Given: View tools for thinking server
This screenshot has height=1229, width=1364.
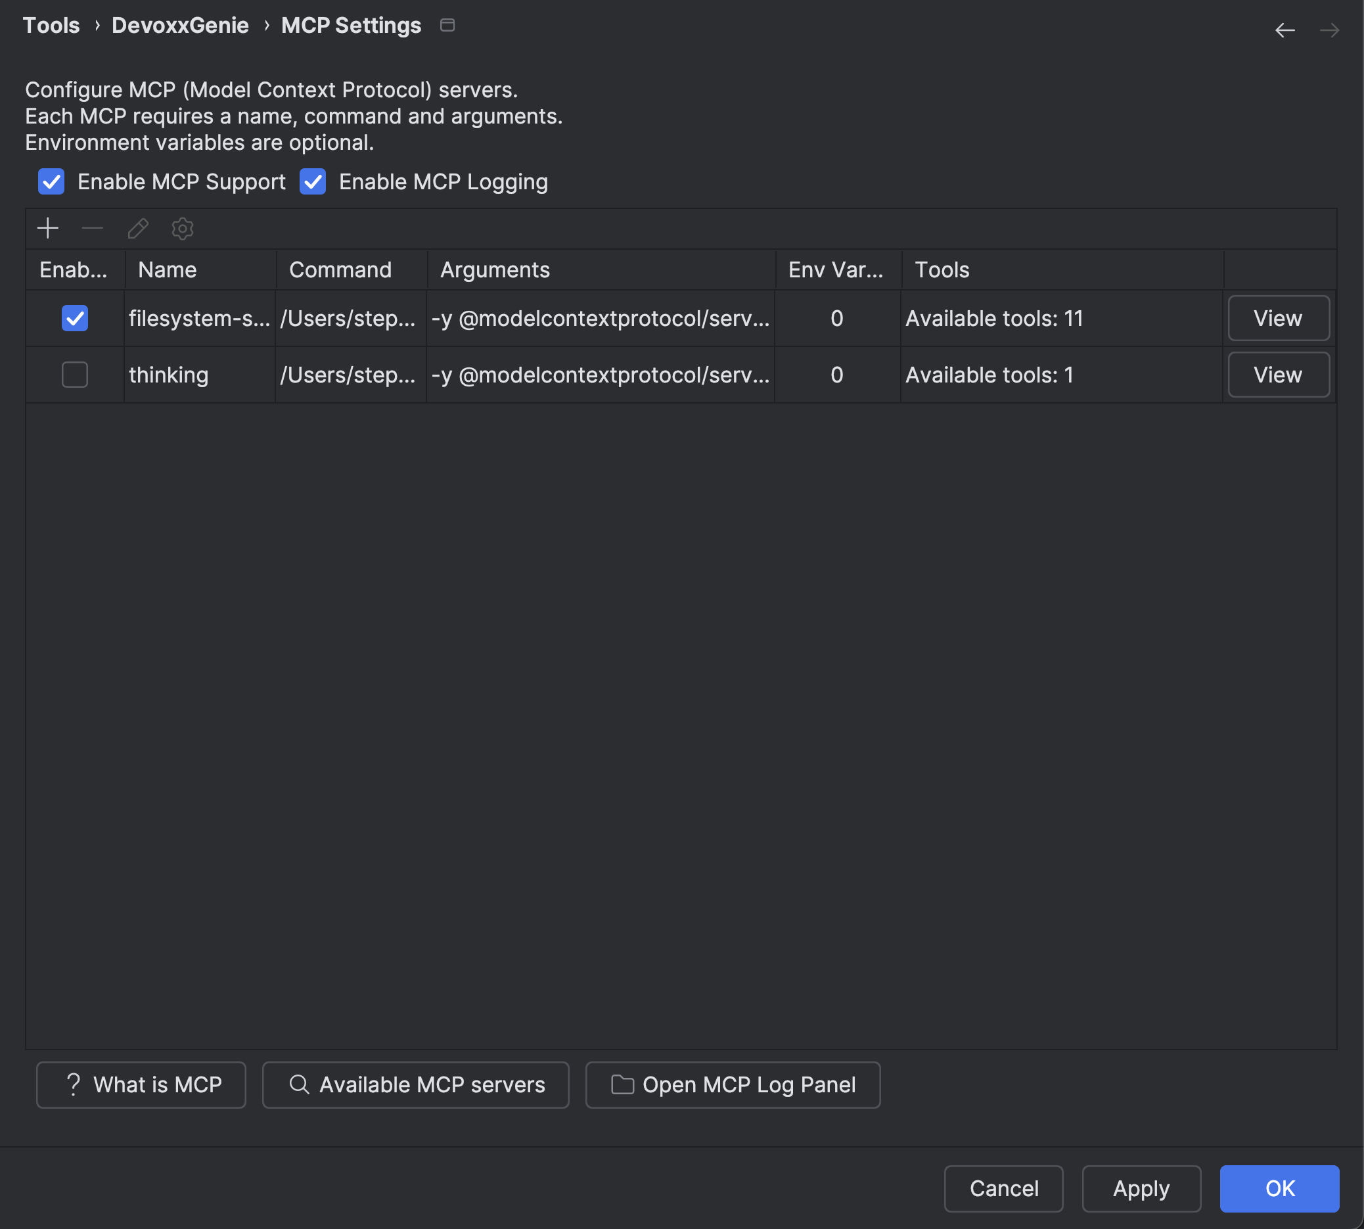Looking at the screenshot, I should coord(1278,375).
